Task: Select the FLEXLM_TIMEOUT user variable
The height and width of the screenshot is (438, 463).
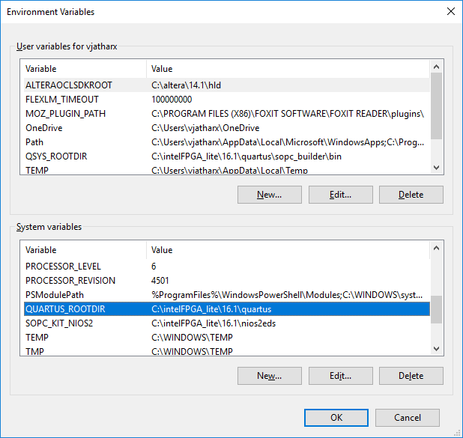Action: 61,100
